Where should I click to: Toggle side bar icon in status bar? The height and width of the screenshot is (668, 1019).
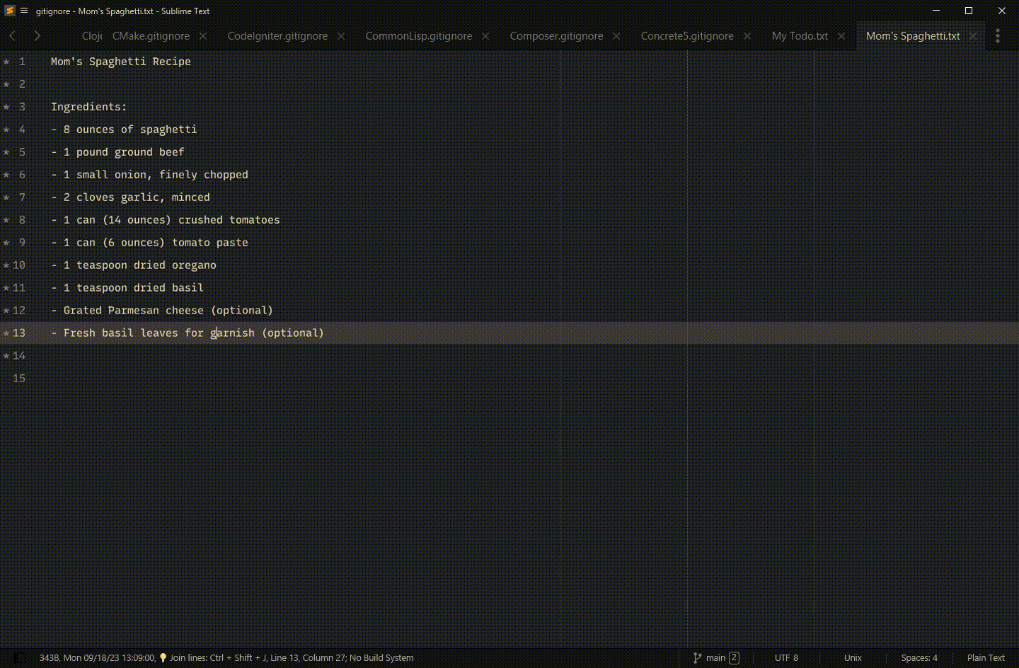(x=21, y=658)
